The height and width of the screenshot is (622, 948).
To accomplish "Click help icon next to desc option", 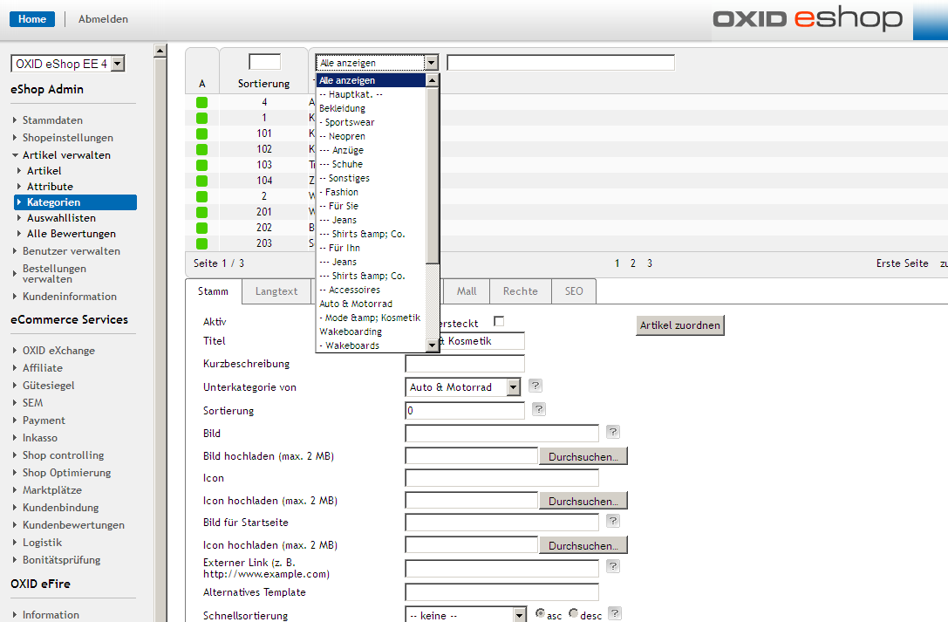I will [x=615, y=614].
